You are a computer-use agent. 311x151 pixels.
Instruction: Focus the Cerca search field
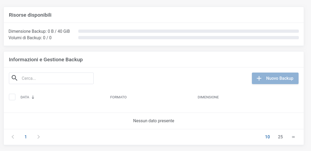pyautogui.click(x=51, y=78)
